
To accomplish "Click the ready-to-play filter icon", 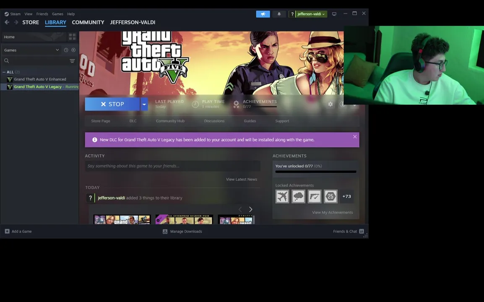I will pyautogui.click(x=73, y=50).
